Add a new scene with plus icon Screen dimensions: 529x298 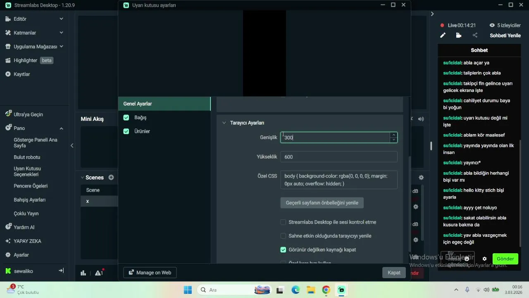(x=111, y=177)
